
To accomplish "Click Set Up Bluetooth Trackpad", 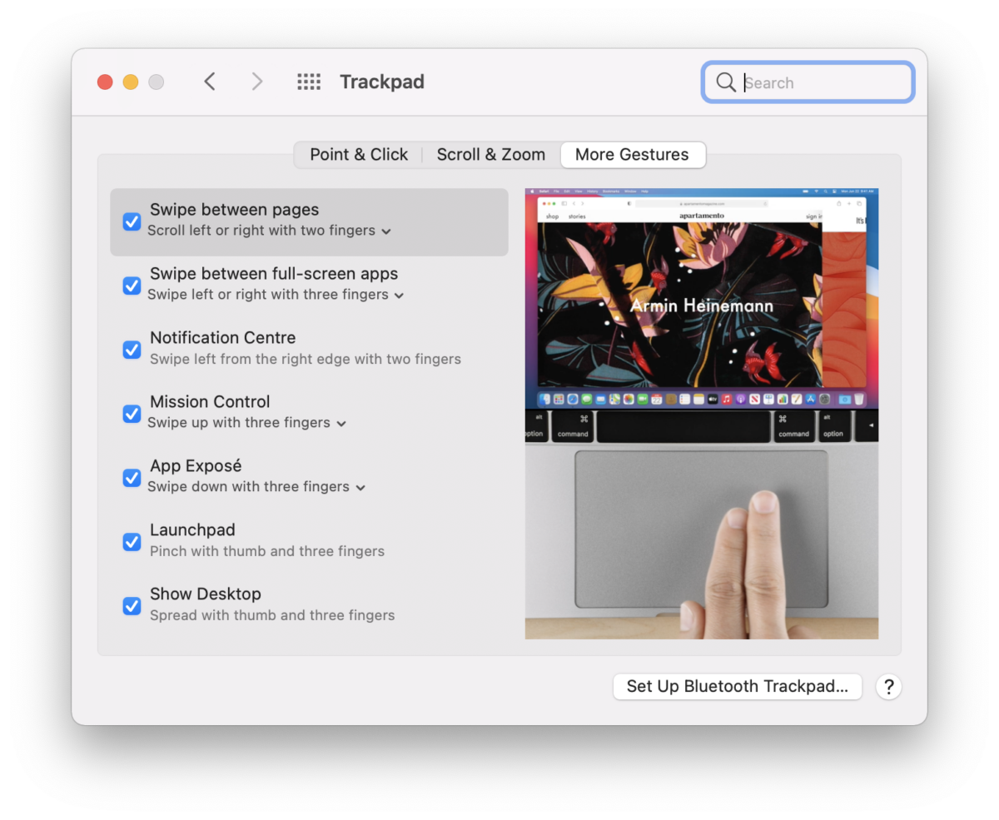I will point(737,687).
